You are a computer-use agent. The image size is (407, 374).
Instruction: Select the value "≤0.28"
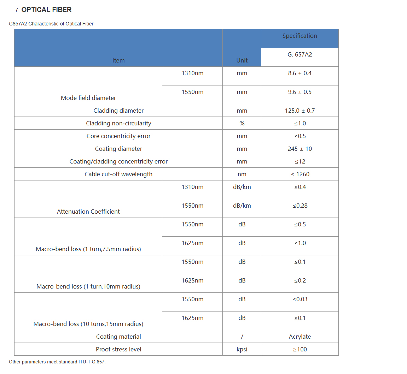[300, 206]
